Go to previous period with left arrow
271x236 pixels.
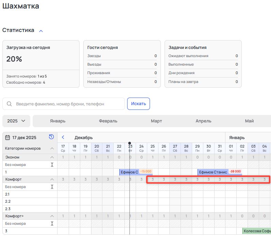tap(63, 137)
